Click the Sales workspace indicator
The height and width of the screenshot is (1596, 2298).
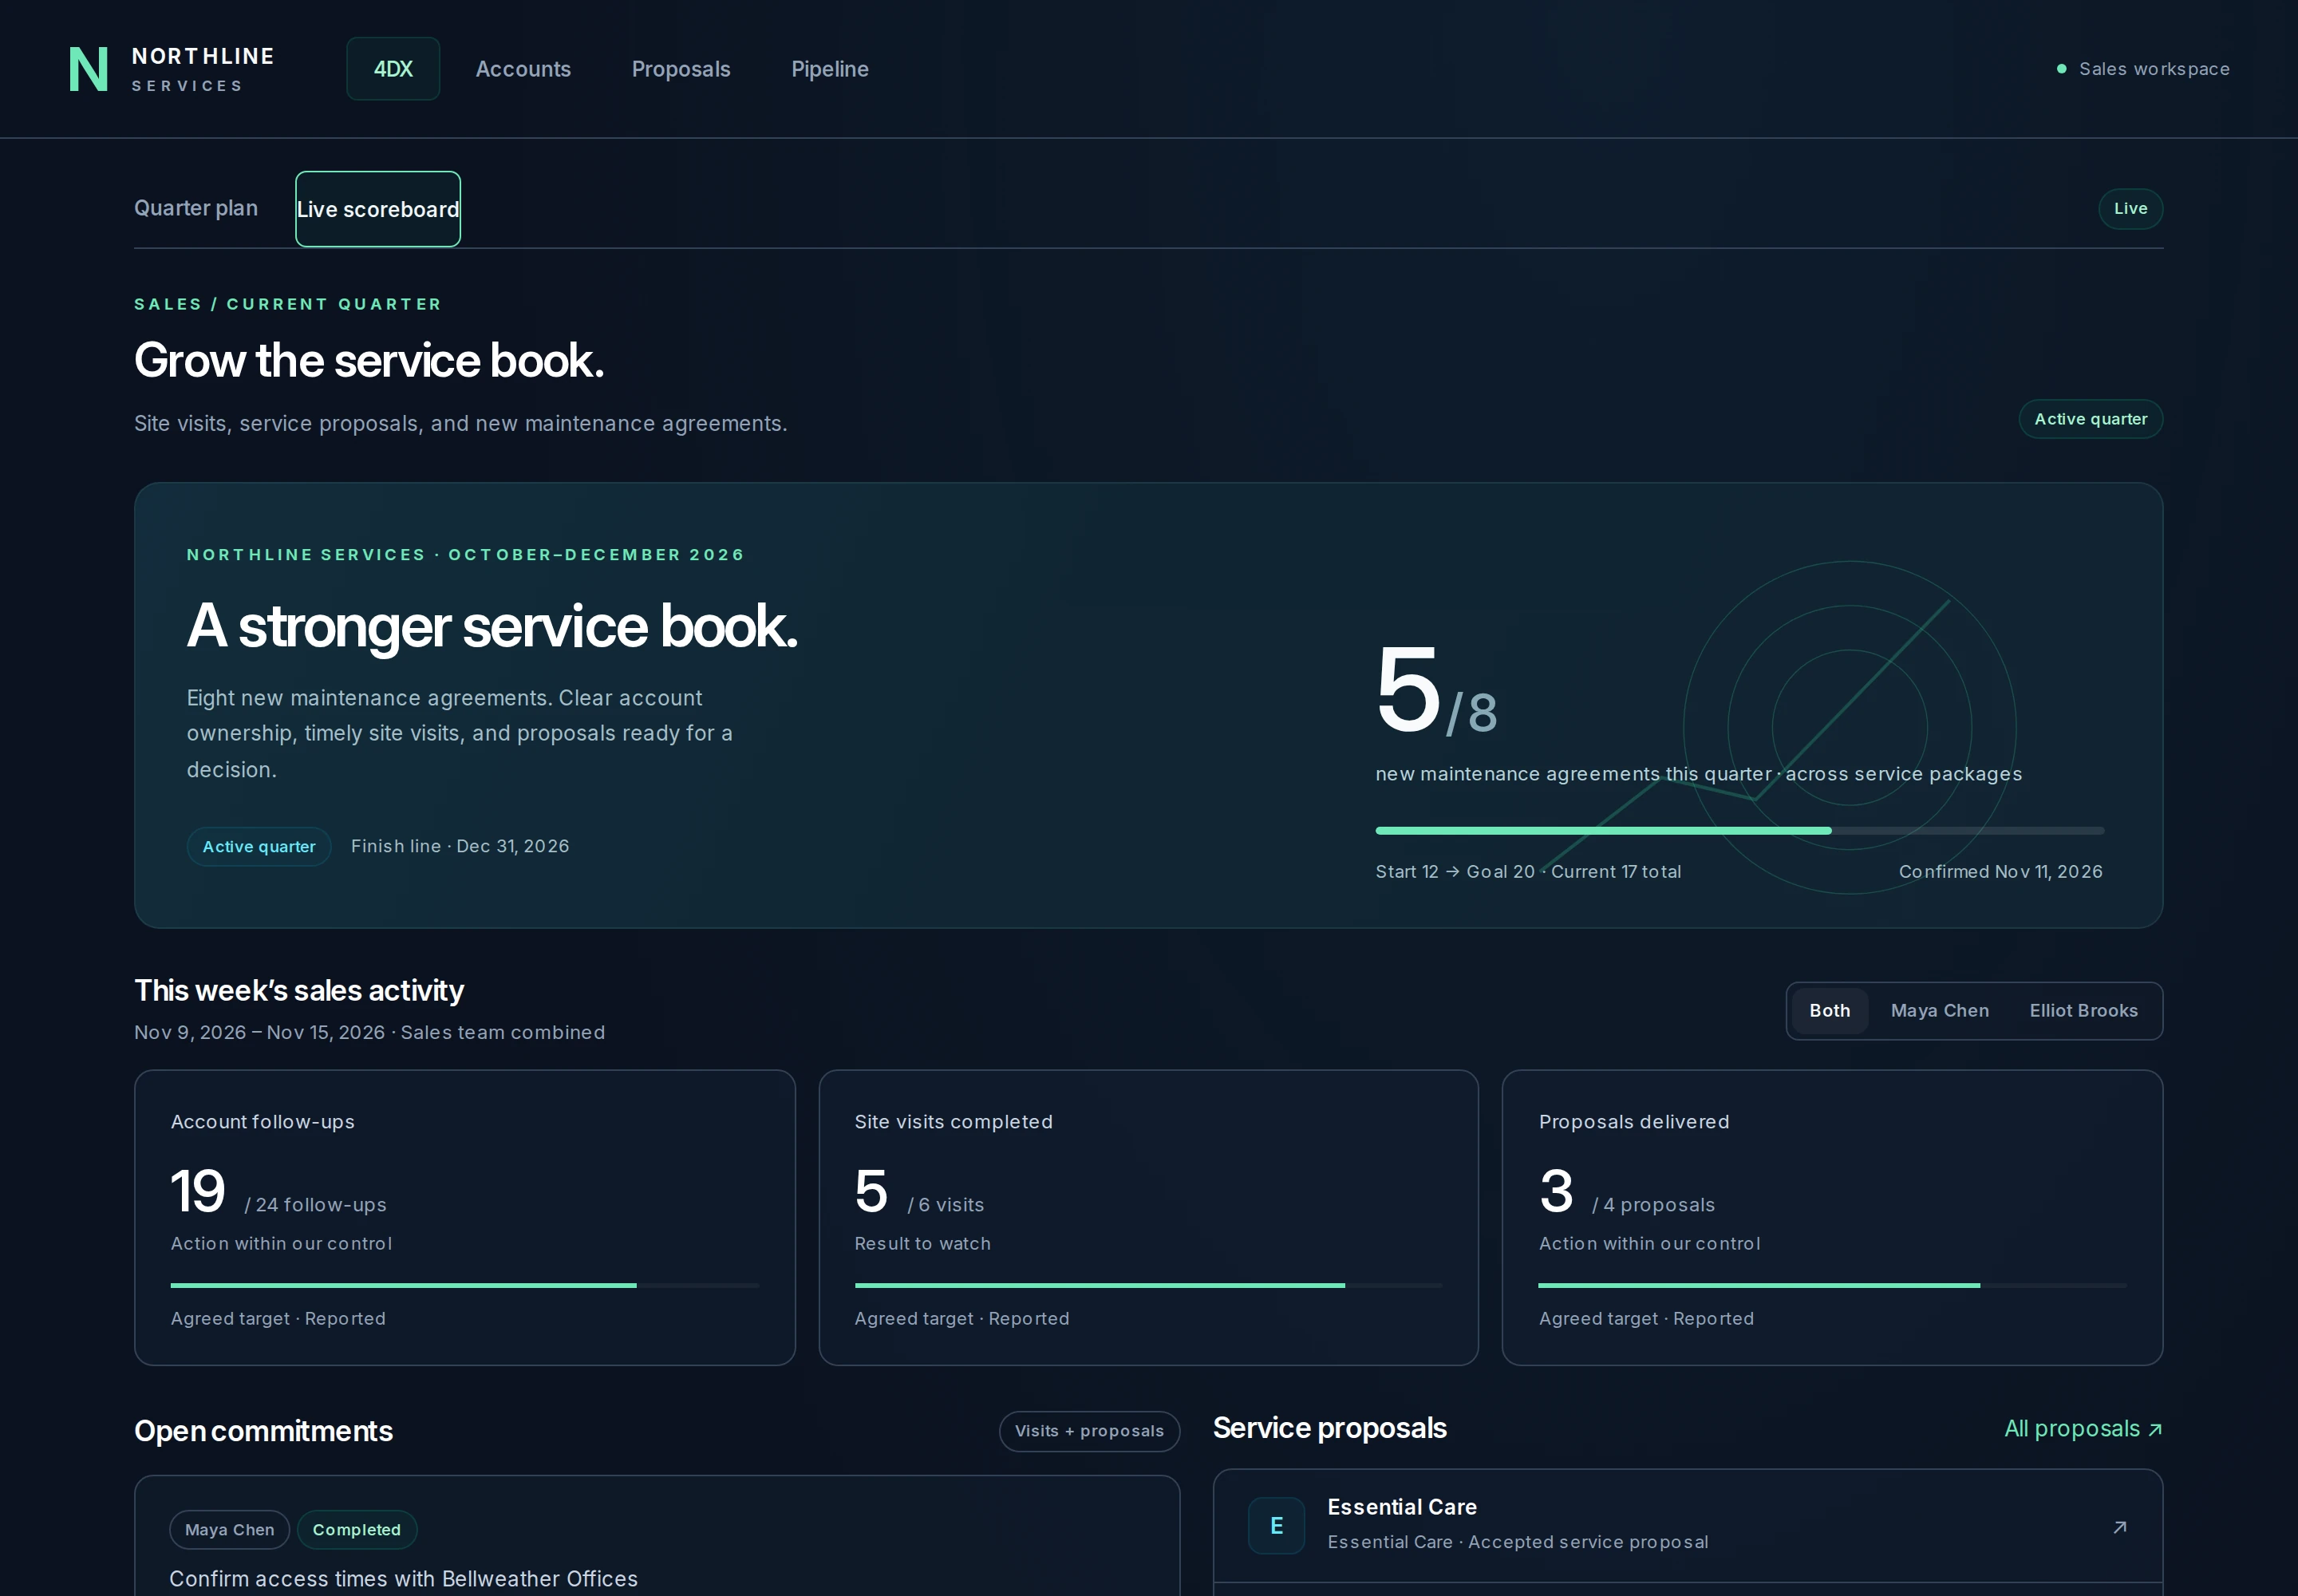pos(2142,69)
